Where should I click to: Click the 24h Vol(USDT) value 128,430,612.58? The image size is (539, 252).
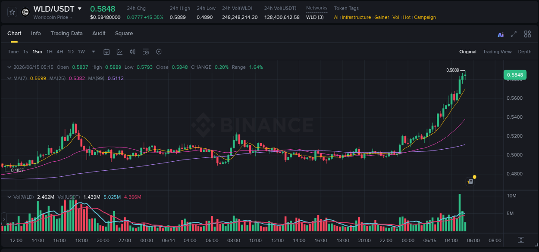point(282,17)
